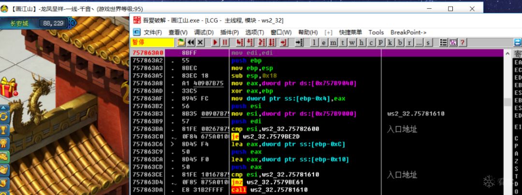This screenshot has height=195, width=522.
Task: Click the blue 'C' CPU window menu icon
Action: click(x=137, y=32)
